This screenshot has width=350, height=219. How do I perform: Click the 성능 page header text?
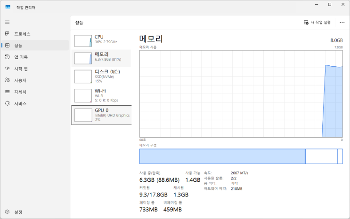click(79, 23)
